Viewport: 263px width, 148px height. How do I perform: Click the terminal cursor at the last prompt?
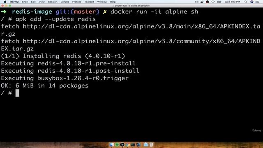(x=17, y=93)
